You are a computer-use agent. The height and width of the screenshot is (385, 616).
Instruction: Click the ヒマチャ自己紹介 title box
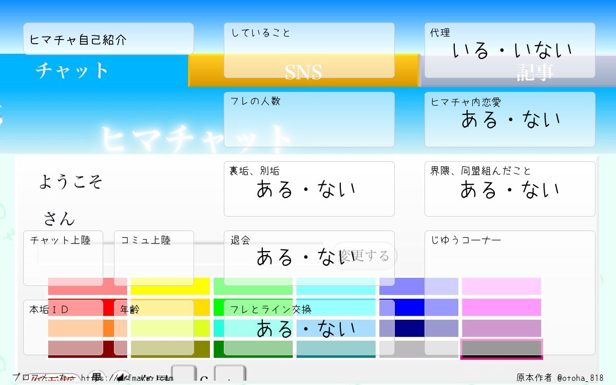(x=108, y=39)
